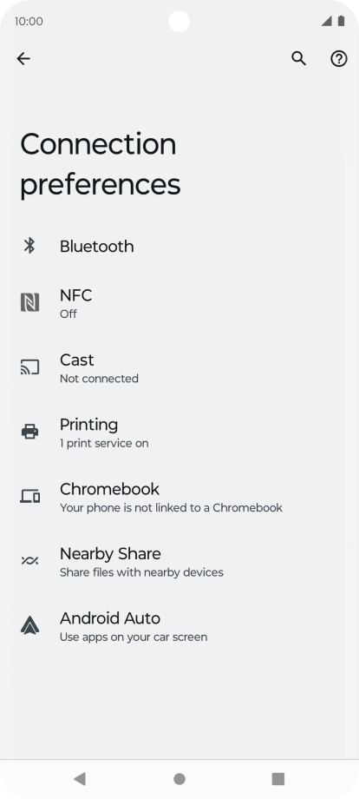This screenshot has width=359, height=799.
Task: Tap the recent apps square button
Action: click(278, 779)
